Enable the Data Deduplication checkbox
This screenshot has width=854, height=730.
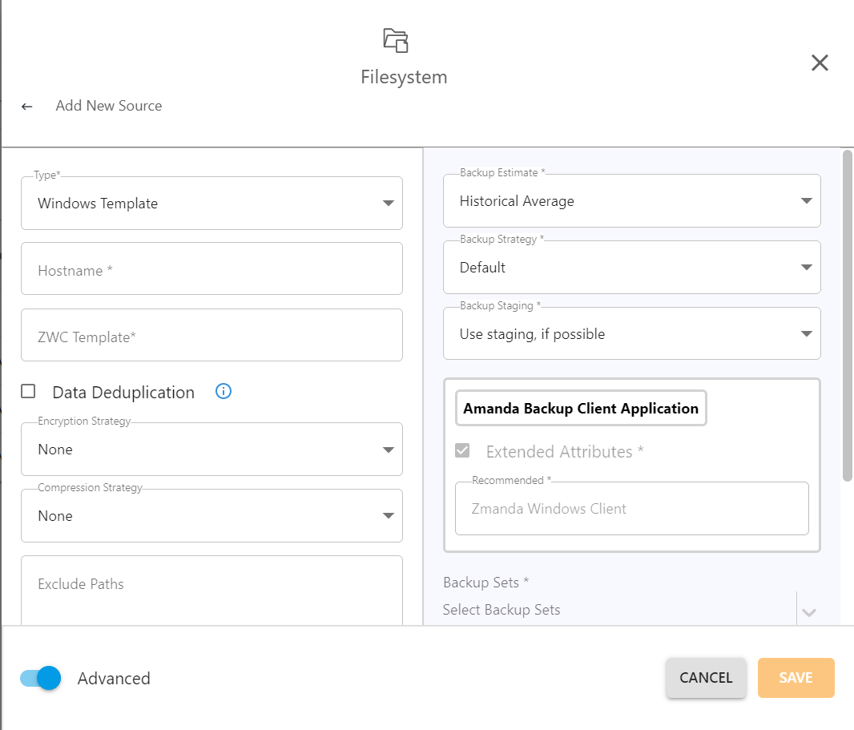(x=29, y=392)
